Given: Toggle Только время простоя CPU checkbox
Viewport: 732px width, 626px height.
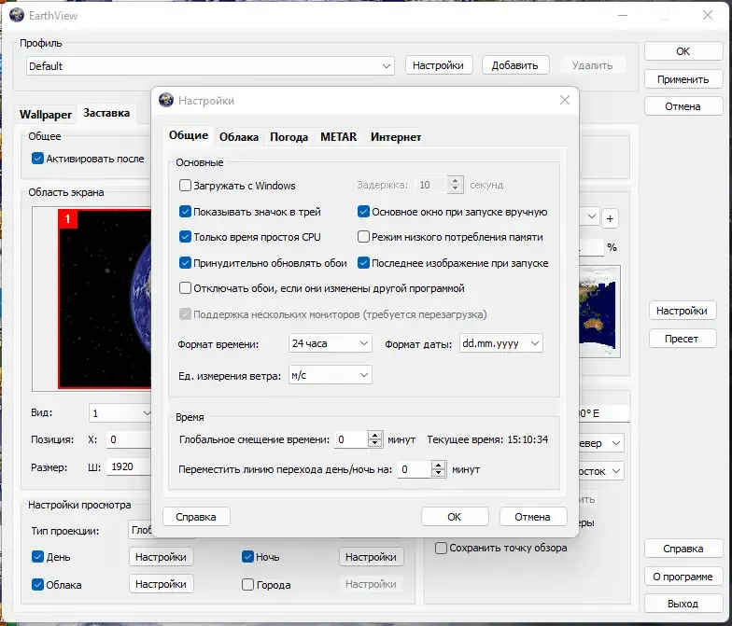Looking at the screenshot, I should click(185, 237).
